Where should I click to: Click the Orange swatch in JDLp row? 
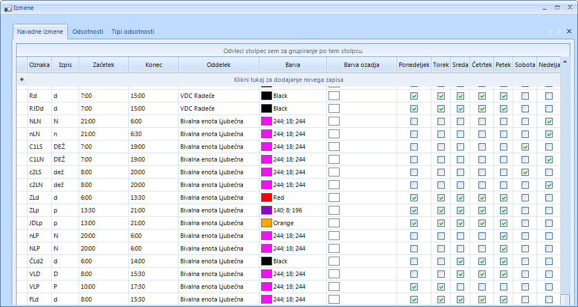[267, 223]
